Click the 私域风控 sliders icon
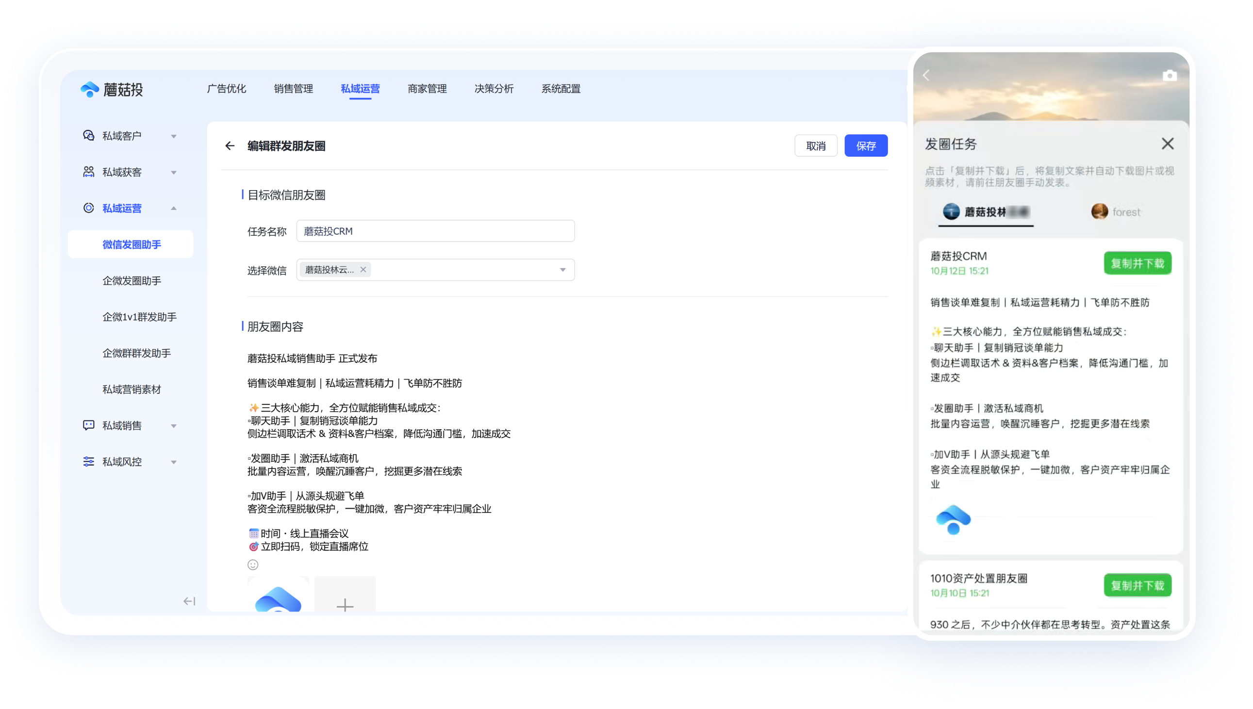This screenshot has width=1253, height=709. [x=88, y=461]
